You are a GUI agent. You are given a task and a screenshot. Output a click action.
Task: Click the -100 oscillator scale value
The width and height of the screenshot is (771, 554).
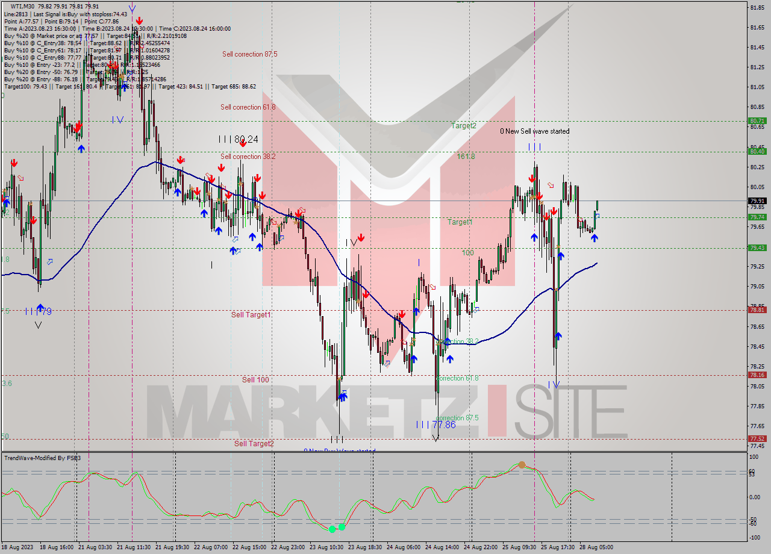tap(755, 537)
